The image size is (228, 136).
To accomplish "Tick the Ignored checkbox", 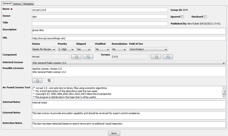I will 183,17.
